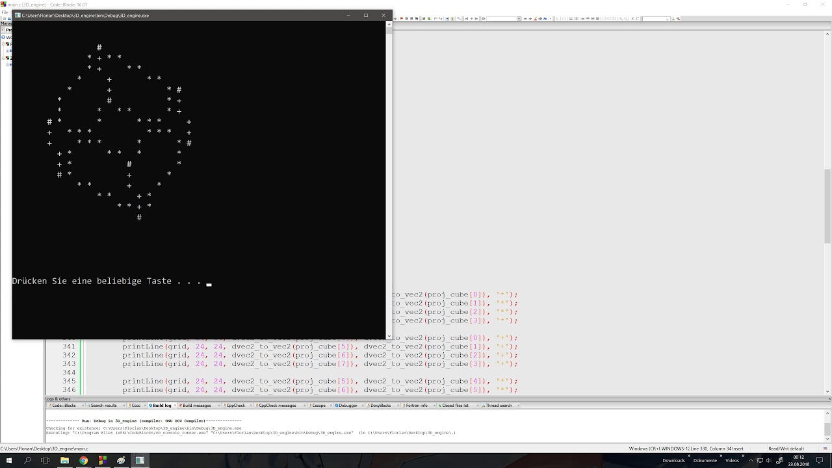Open the Downloads toolbar on taskbar
The width and height of the screenshot is (832, 468).
(x=673, y=461)
